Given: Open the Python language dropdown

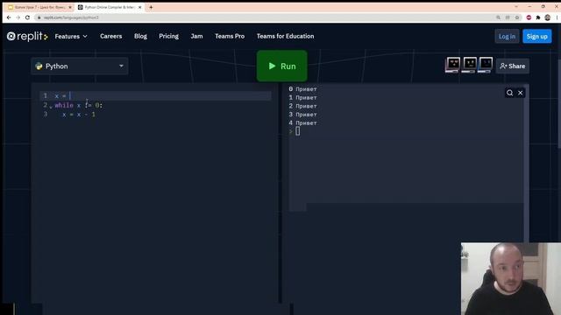Looking at the screenshot, I should 80,66.
